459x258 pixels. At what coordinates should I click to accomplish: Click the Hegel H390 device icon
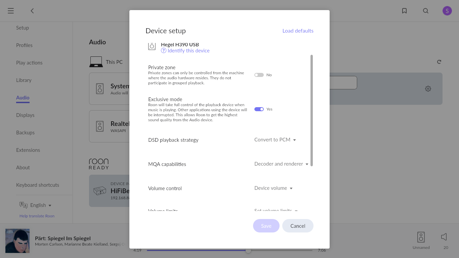tap(152, 46)
